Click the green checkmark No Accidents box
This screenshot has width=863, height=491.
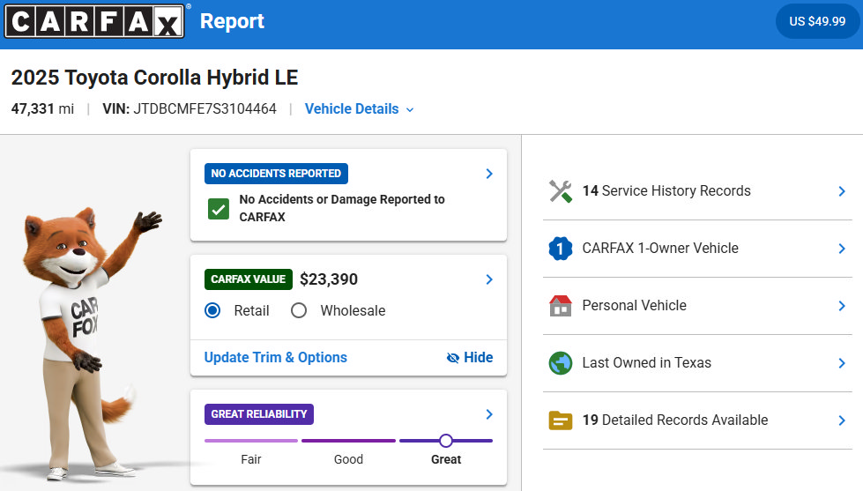pyautogui.click(x=219, y=209)
